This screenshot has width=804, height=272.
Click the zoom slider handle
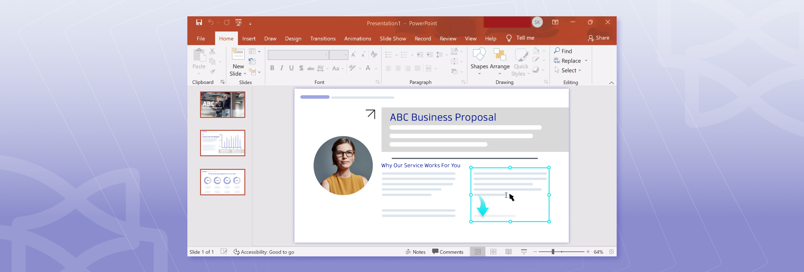point(553,252)
